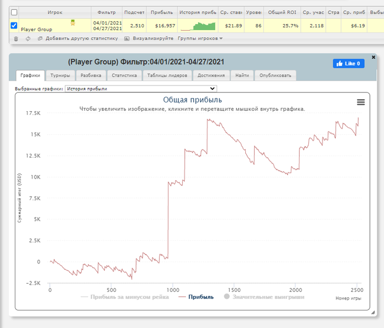
Task: Click the resize grip at the panel corner
Action: click(372, 312)
